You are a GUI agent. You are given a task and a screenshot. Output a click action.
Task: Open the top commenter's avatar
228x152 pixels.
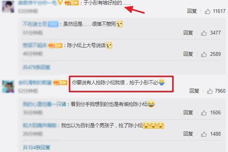[x=8, y=6]
